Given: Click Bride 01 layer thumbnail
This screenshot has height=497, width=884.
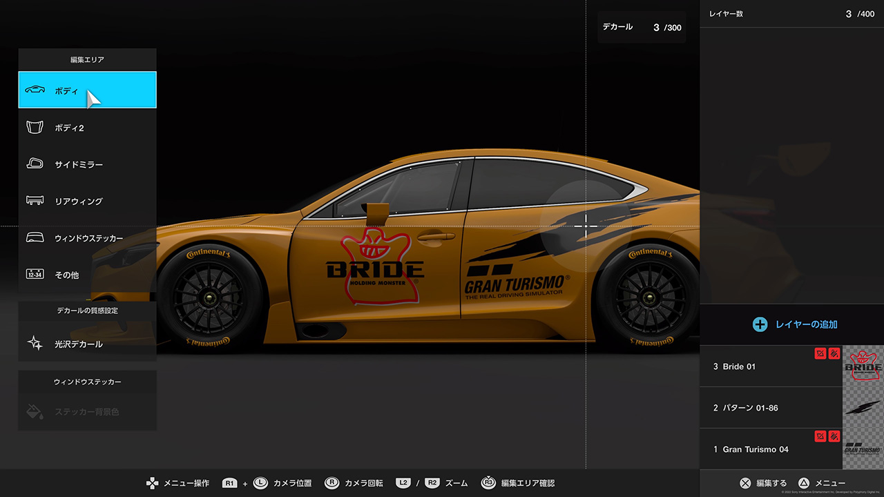Looking at the screenshot, I should [x=863, y=367].
